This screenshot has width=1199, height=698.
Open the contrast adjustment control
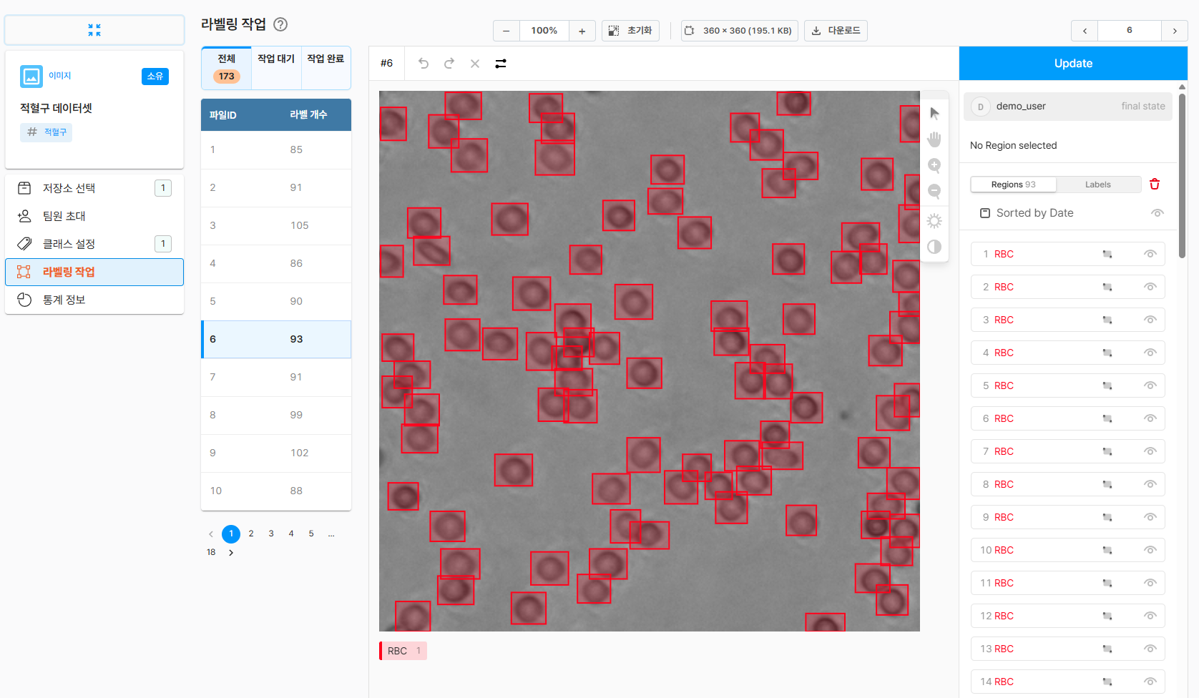tap(934, 247)
